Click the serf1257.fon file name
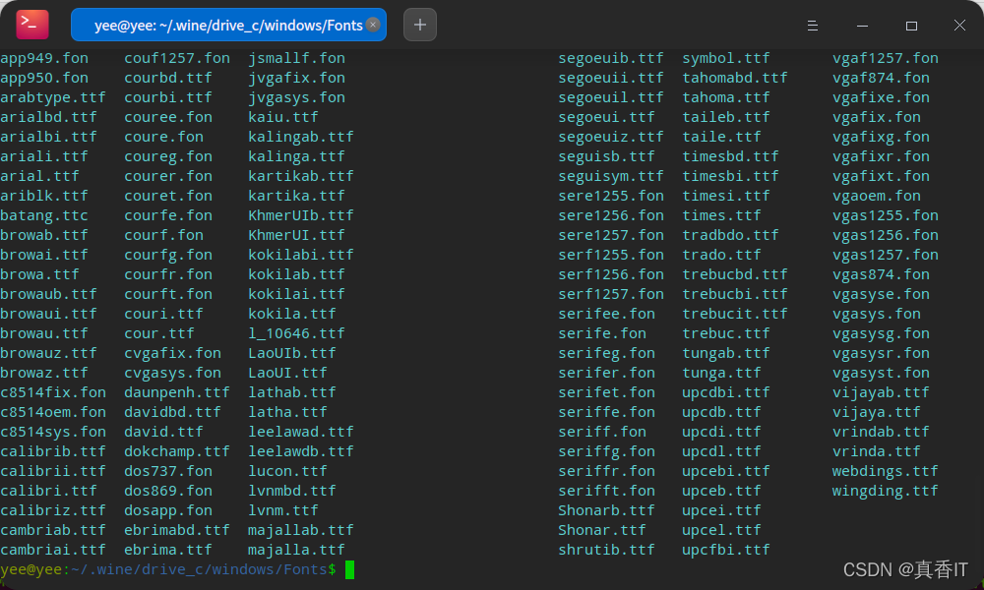The image size is (984, 590). [611, 294]
